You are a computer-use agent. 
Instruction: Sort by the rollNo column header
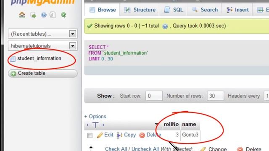[171, 124]
